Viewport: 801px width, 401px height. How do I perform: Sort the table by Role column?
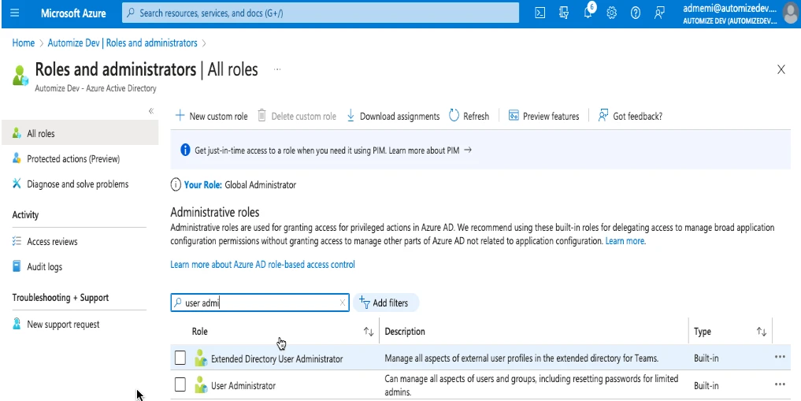(368, 332)
